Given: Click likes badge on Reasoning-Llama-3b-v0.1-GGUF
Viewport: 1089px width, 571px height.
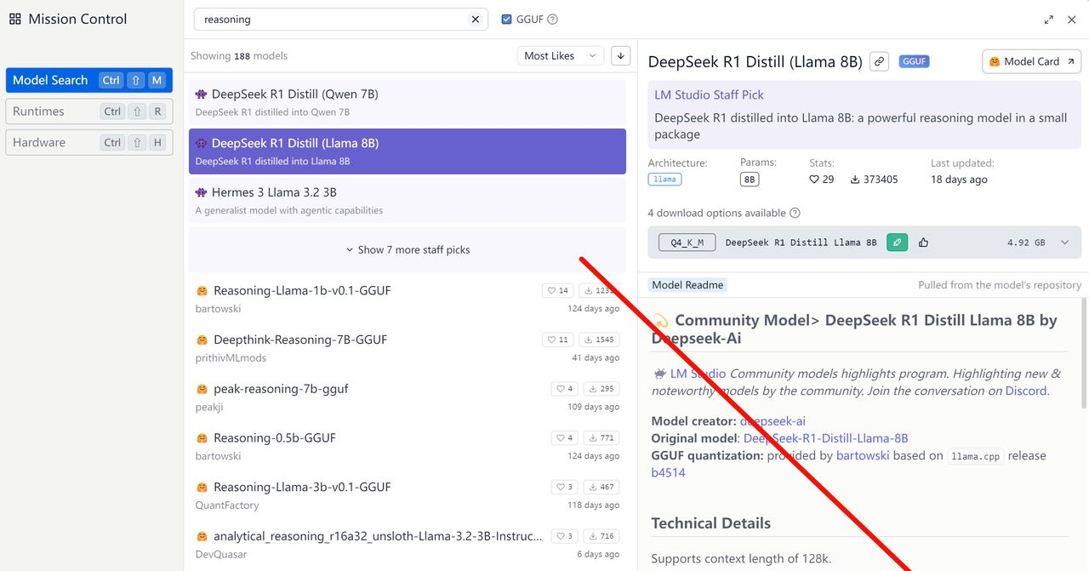Looking at the screenshot, I should [x=565, y=488].
